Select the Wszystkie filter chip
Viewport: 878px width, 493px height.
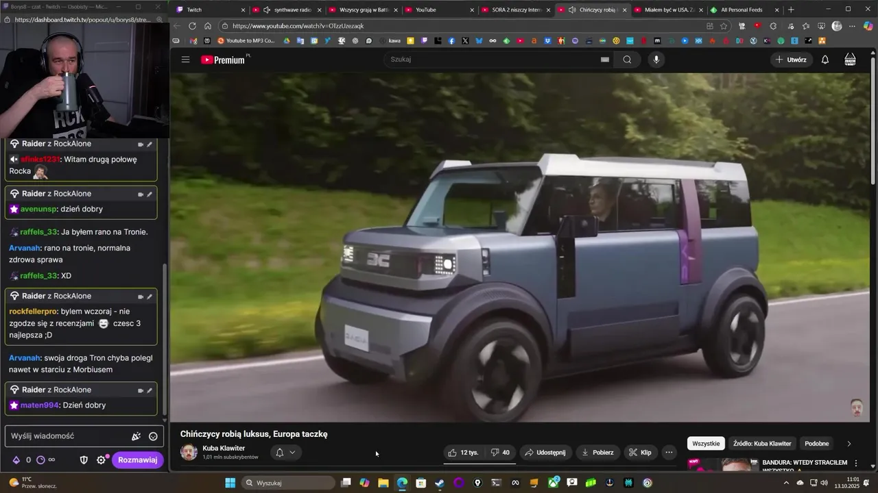(x=706, y=444)
